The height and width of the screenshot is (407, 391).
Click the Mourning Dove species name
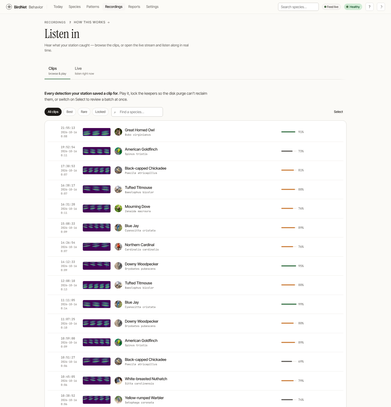tap(137, 206)
